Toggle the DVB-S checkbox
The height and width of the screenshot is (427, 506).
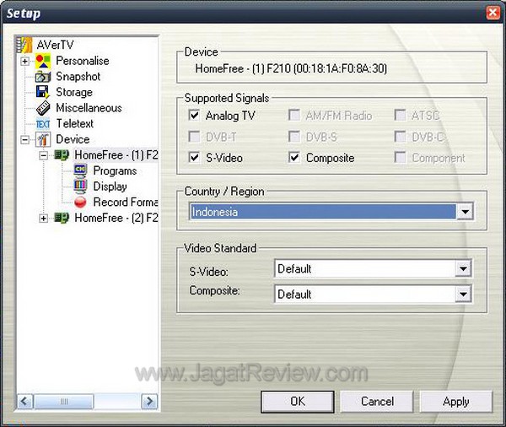click(294, 137)
